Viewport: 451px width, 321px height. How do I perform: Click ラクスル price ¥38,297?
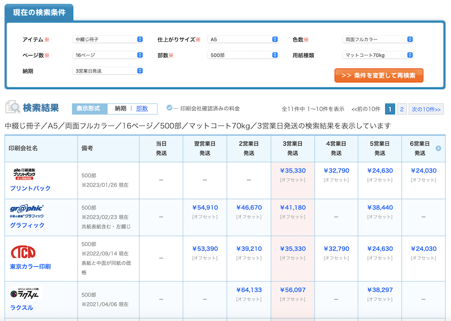(380, 290)
